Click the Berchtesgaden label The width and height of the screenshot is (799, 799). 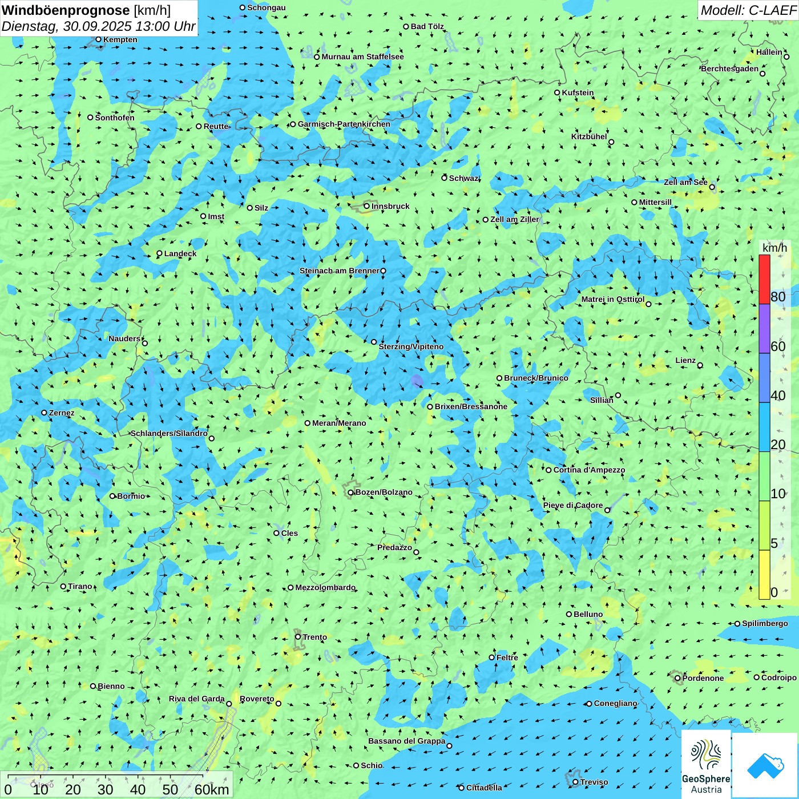click(x=729, y=68)
